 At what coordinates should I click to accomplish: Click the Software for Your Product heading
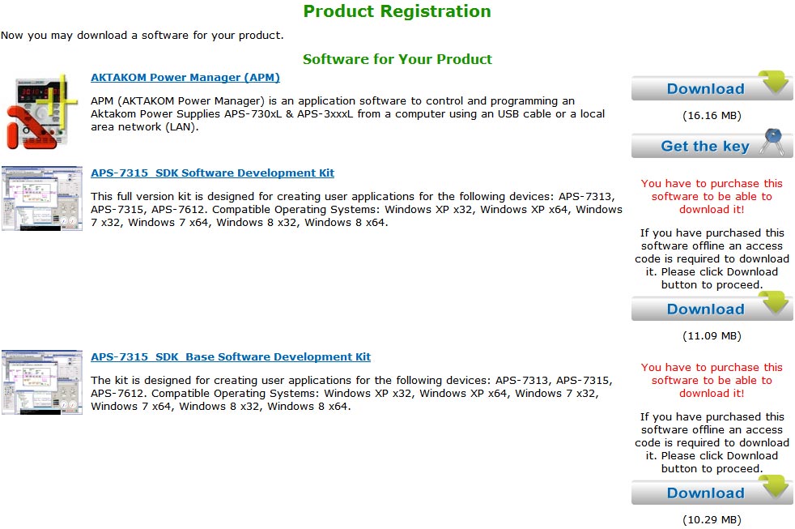397,59
